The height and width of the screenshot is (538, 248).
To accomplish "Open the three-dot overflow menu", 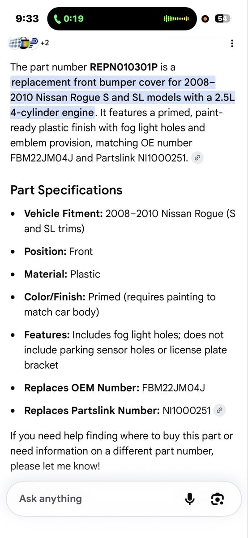I will tap(231, 43).
